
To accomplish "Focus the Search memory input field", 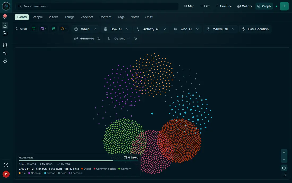I will pos(97,6).
